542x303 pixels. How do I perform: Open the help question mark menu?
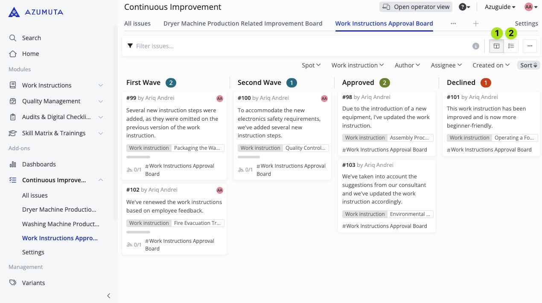click(x=464, y=7)
